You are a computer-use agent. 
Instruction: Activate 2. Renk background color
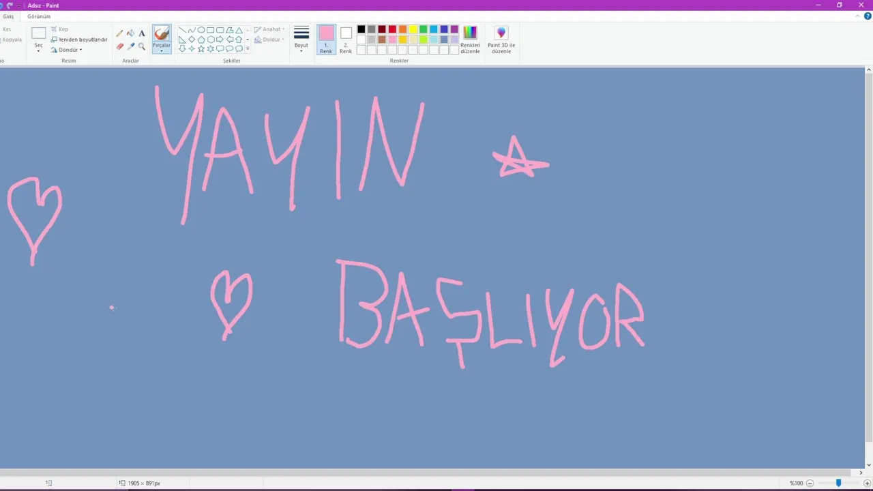(346, 40)
